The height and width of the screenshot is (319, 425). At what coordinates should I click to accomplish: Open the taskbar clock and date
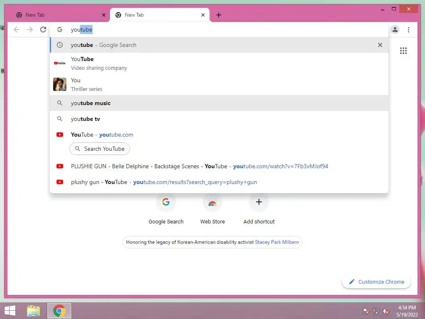[x=407, y=311]
